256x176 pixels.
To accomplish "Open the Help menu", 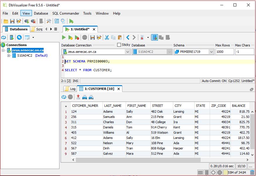I will pyautogui.click(x=117, y=13).
